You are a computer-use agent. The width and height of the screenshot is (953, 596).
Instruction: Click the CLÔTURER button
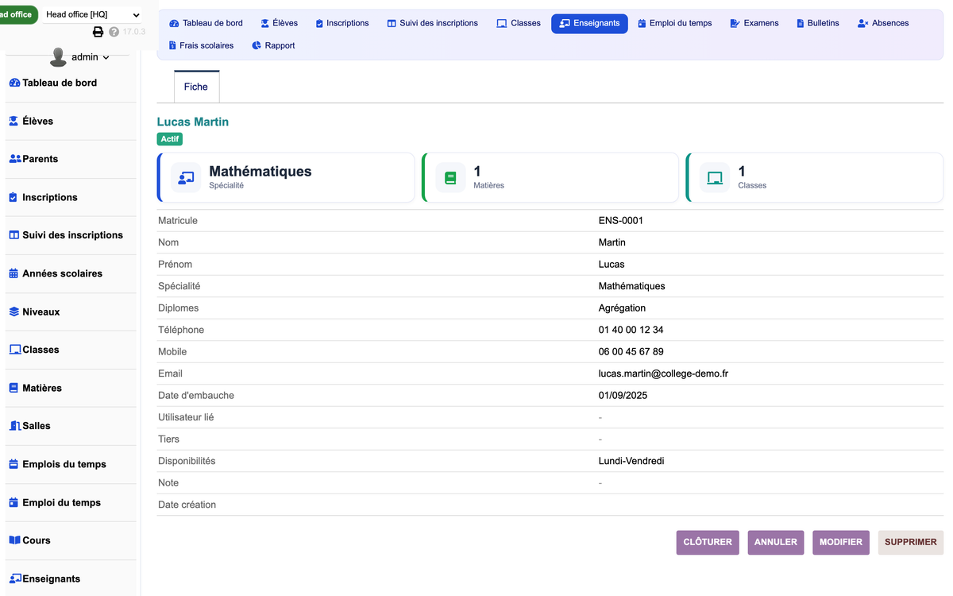point(708,542)
